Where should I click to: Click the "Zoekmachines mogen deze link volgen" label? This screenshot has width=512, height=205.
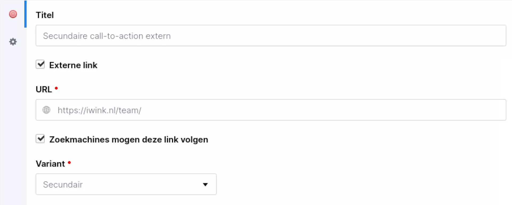[x=129, y=140]
